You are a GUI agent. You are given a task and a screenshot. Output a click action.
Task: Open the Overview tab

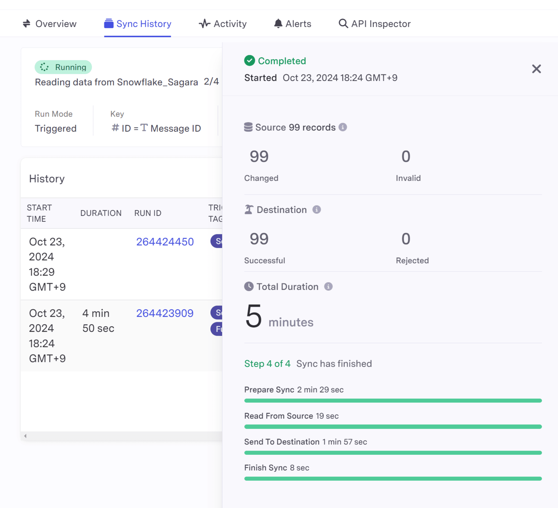49,24
